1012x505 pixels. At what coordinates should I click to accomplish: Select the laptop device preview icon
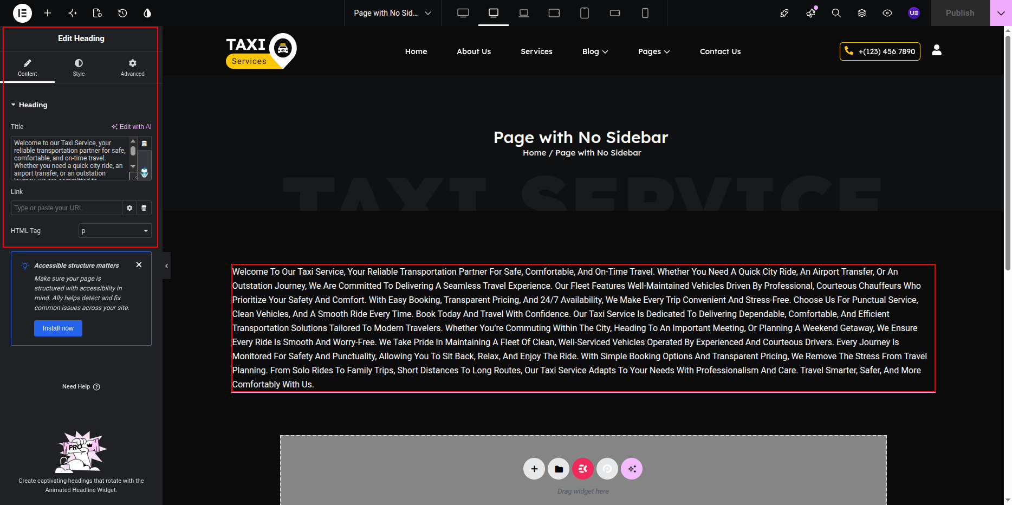click(524, 13)
